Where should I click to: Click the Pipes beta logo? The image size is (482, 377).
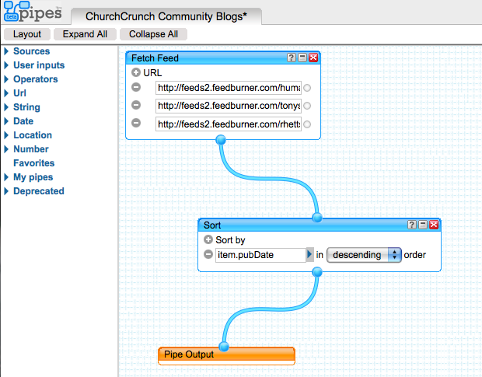[x=33, y=12]
